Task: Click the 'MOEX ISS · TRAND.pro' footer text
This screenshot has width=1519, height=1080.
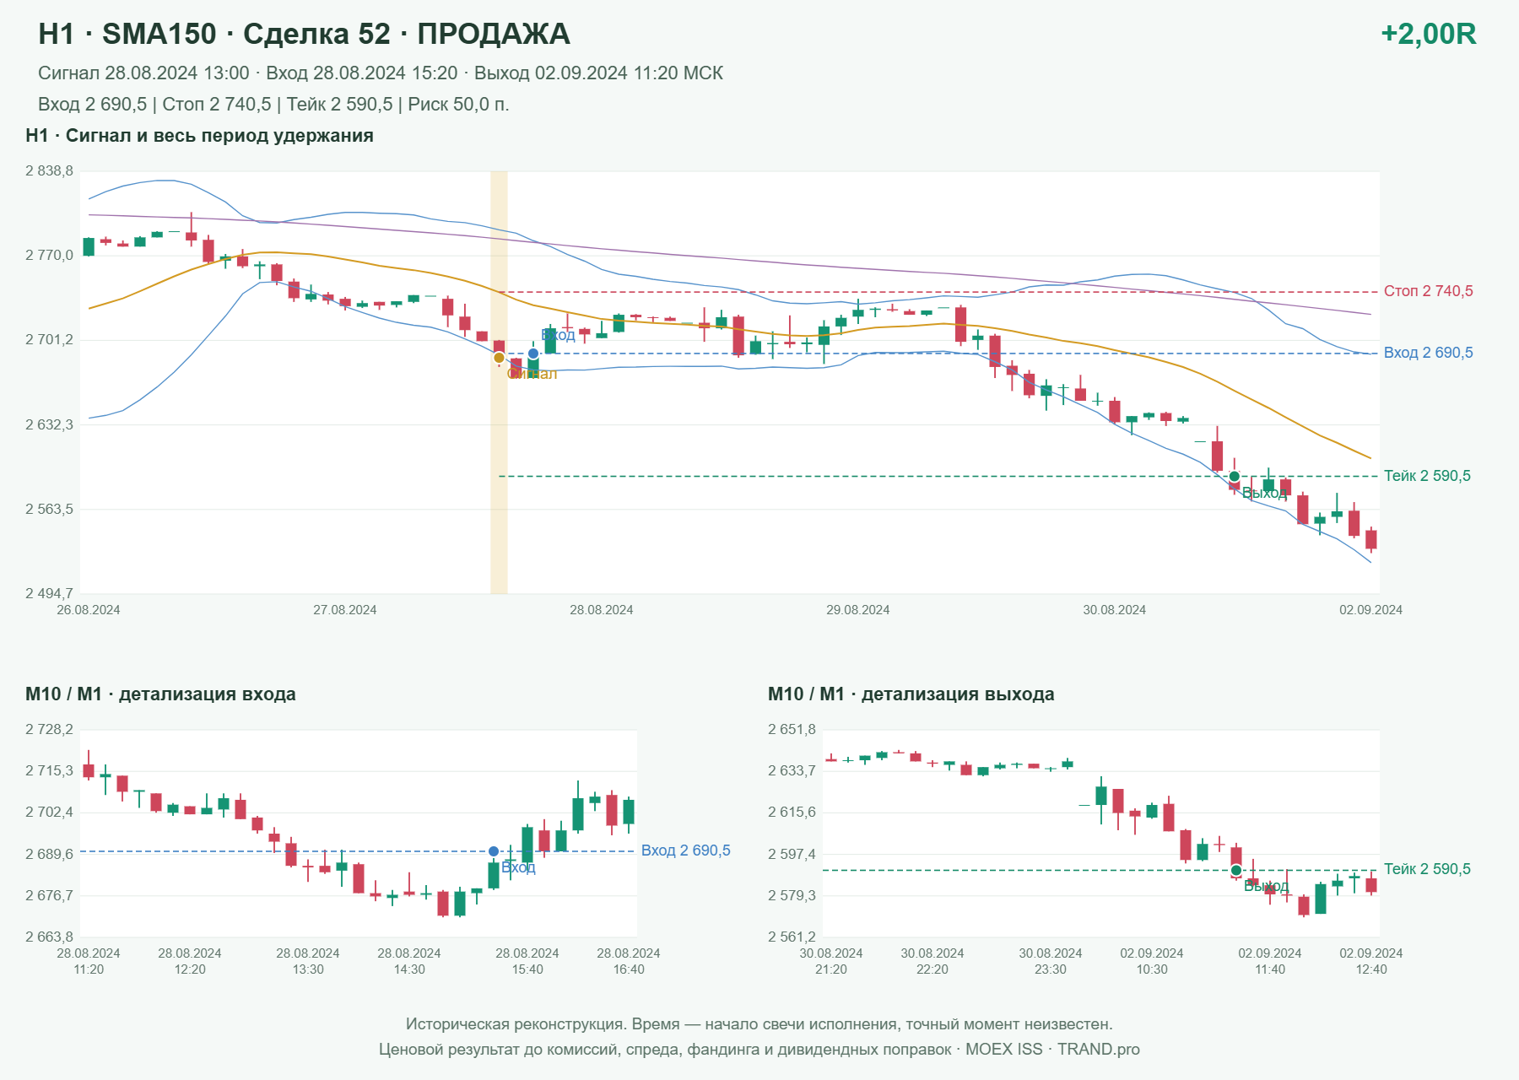Action: (x=1052, y=1050)
